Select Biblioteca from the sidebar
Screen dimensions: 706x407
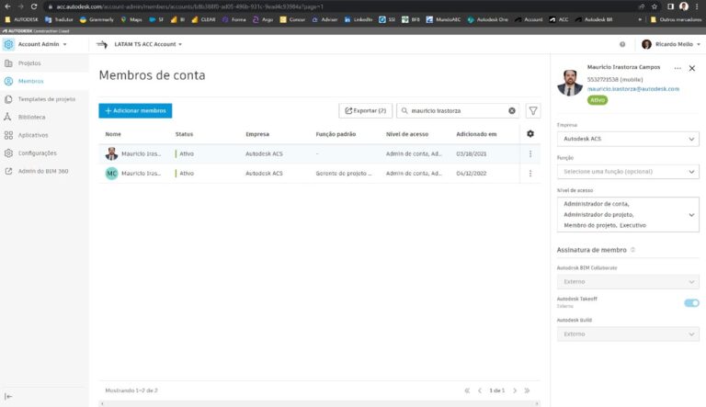[x=31, y=118]
